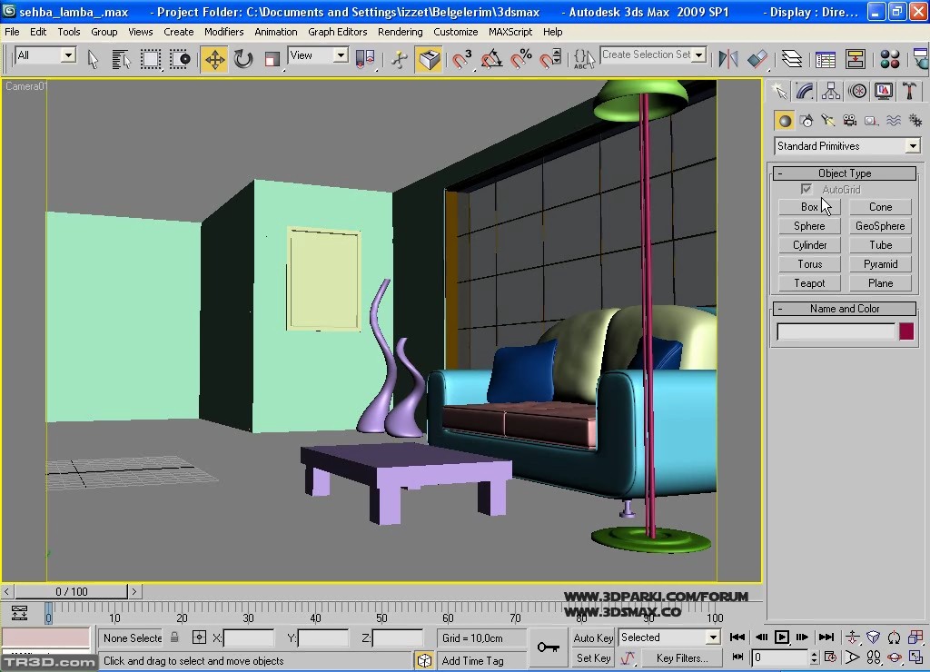Activate the Select and Rotate tool

pyautogui.click(x=243, y=60)
